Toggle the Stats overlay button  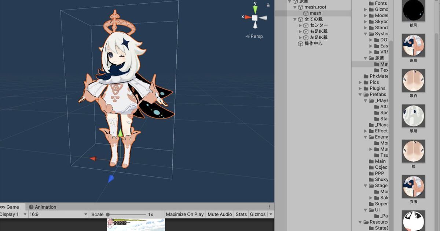point(241,214)
